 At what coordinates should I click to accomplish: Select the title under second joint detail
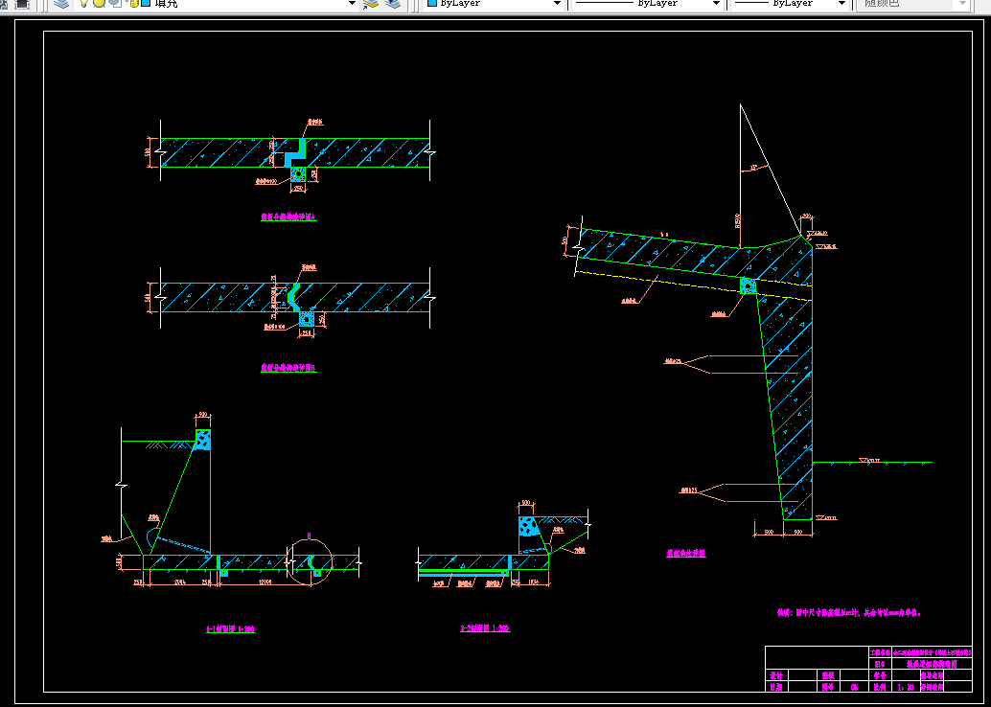(288, 368)
